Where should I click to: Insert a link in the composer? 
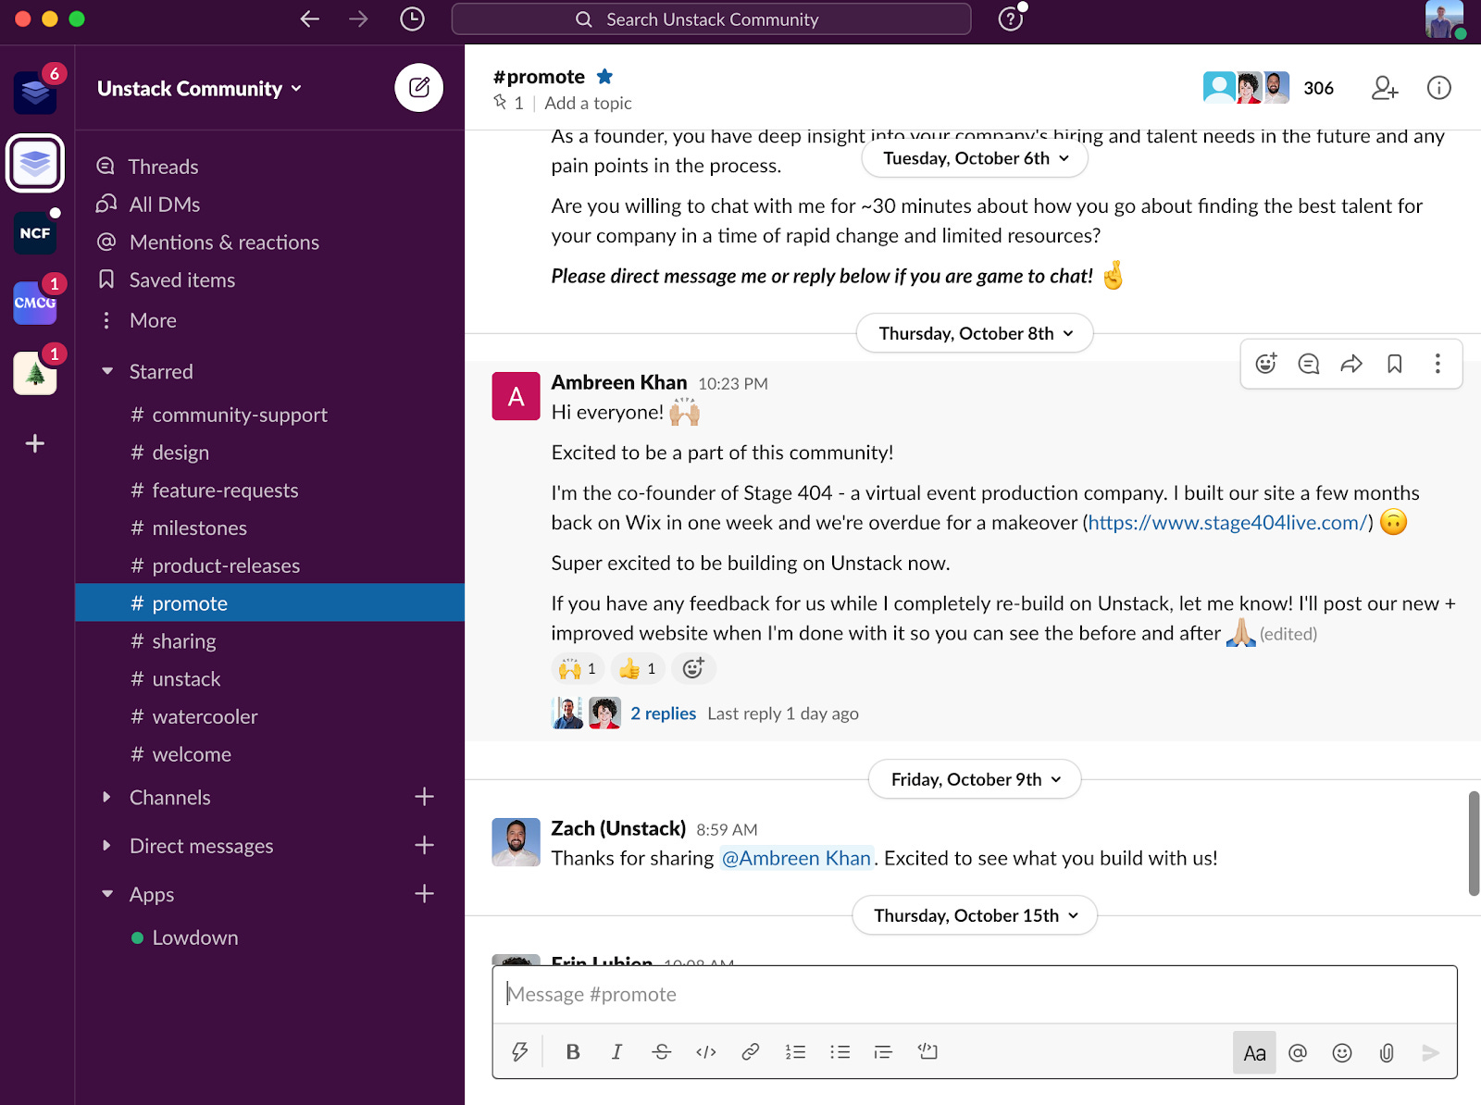pyautogui.click(x=751, y=1051)
